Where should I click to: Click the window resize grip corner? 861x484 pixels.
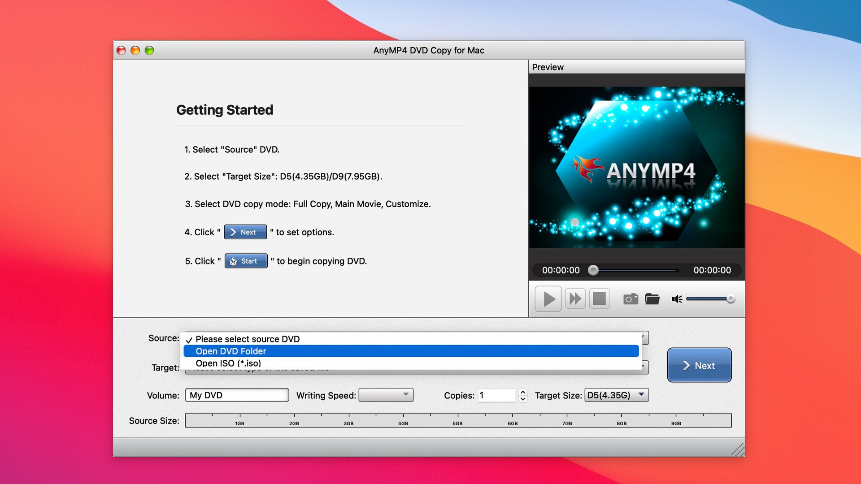[x=738, y=450]
